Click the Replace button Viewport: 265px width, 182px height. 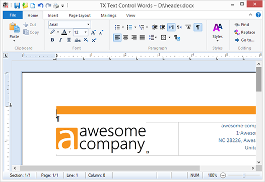click(x=244, y=32)
